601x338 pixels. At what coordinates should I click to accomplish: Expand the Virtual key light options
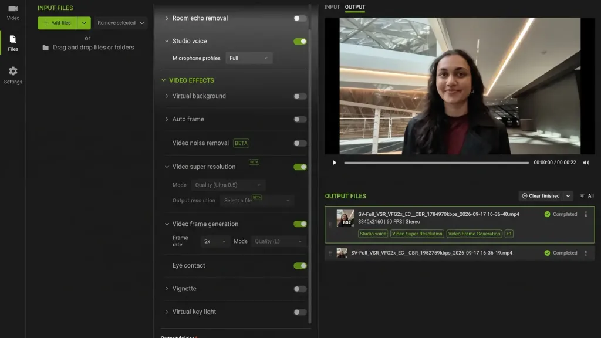[x=167, y=312]
